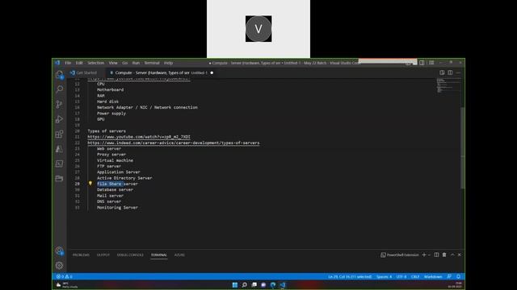517x290 pixels.
Task: Open the Explorer view in activity bar
Action: 59,75
